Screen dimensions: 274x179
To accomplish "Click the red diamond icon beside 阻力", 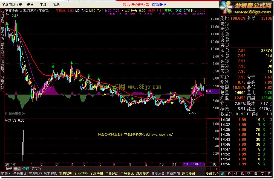I will 200,11.
